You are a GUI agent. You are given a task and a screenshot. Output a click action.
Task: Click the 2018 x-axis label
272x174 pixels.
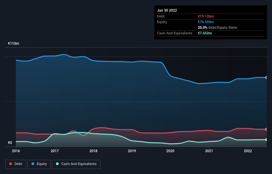(93, 151)
